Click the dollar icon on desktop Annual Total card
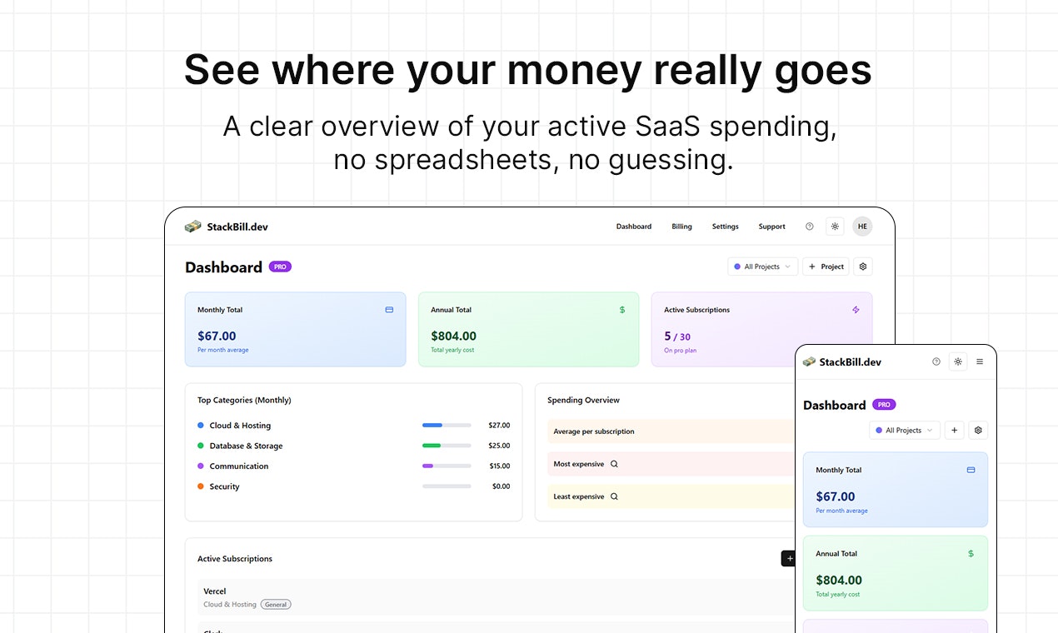 pos(622,310)
